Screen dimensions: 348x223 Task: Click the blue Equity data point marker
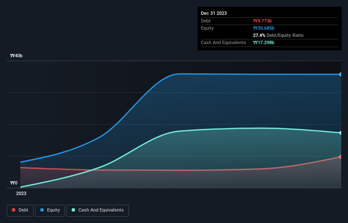click(341, 74)
